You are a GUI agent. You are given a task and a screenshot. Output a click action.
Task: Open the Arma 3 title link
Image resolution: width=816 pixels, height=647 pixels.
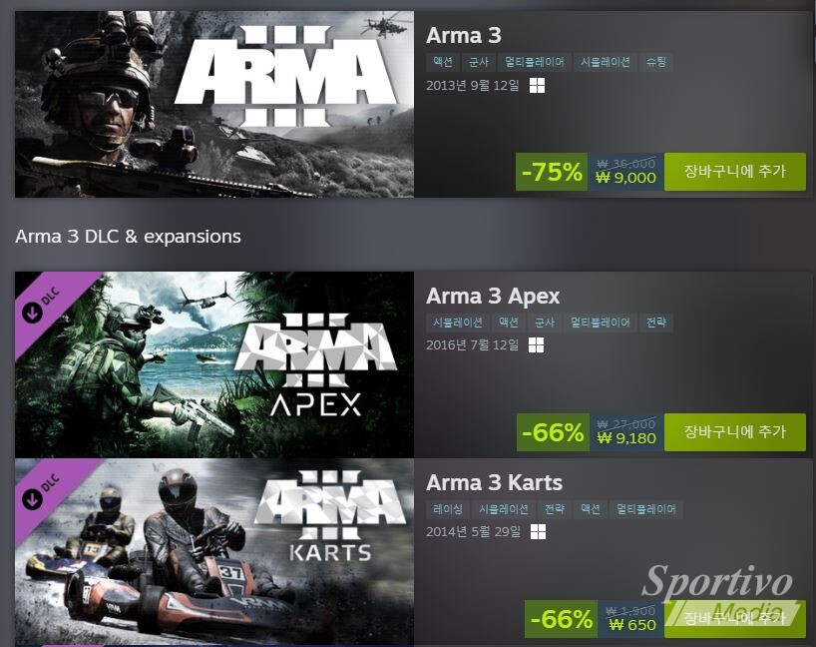(464, 35)
